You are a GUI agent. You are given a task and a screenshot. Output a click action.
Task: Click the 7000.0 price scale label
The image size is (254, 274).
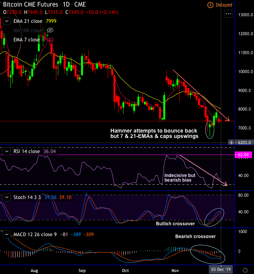pyautogui.click(x=245, y=128)
